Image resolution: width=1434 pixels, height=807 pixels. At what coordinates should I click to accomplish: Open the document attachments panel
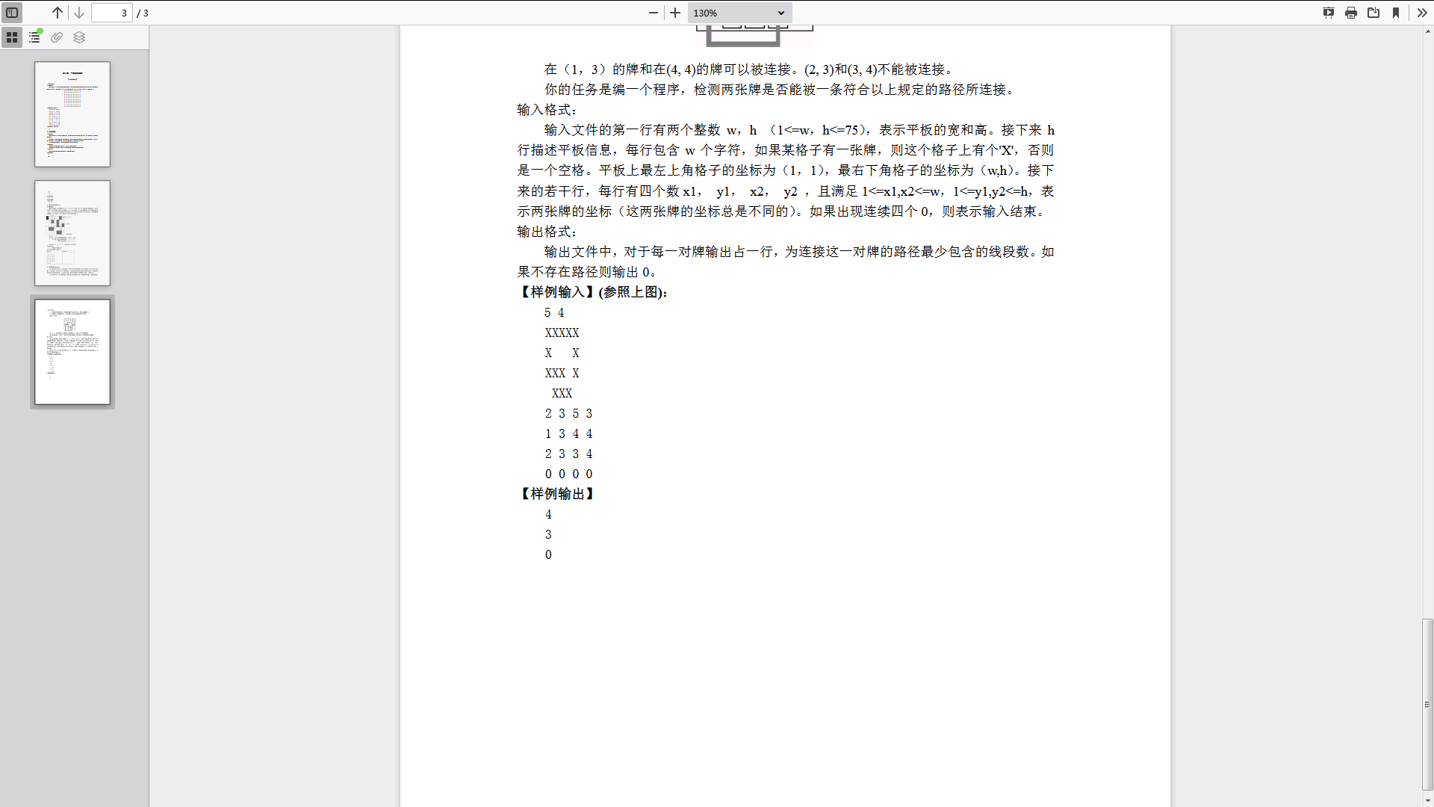point(57,37)
